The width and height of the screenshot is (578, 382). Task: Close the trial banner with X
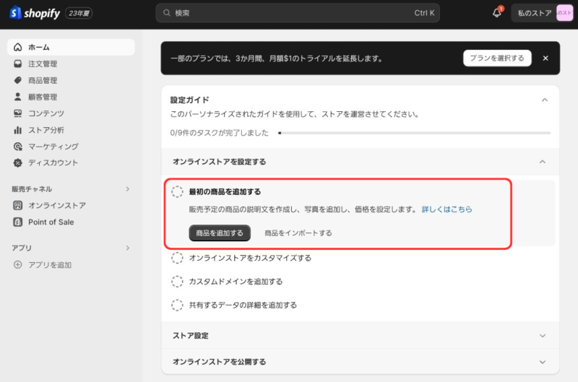tap(545, 58)
